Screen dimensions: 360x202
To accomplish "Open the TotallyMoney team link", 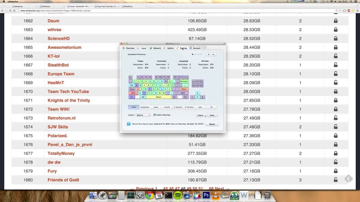I will (61, 153).
